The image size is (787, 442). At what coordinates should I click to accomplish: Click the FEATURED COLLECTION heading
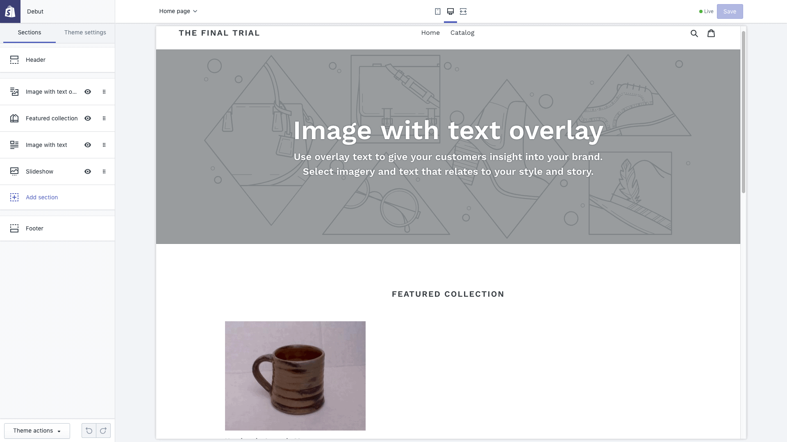(448, 294)
